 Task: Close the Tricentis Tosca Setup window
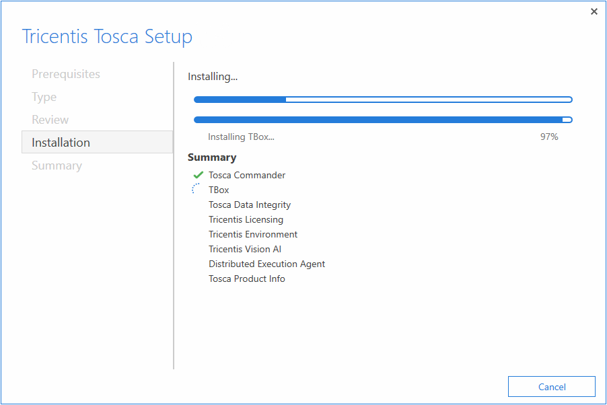594,11
